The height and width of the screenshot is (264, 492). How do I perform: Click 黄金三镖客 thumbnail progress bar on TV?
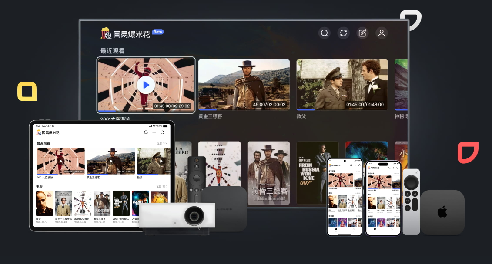244,109
